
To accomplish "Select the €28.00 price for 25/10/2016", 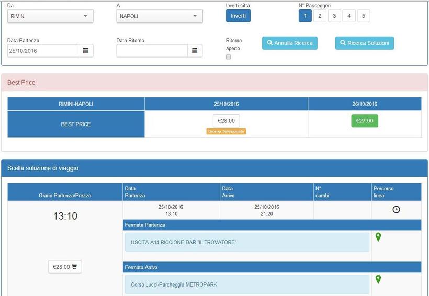I will [x=226, y=121].
